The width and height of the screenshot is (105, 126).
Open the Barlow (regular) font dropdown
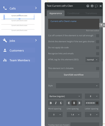65,96
